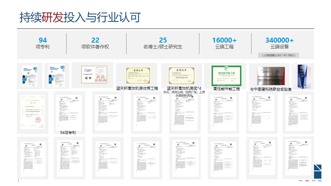Click the 94项专利 caption under patent document
Image resolution: width=331 pixels, height=186 pixels.
[x=68, y=132]
